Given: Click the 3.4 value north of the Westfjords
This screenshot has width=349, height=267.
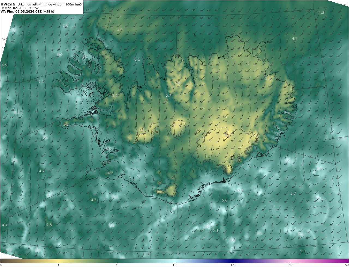Looking at the screenshot, I should [x=120, y=29].
